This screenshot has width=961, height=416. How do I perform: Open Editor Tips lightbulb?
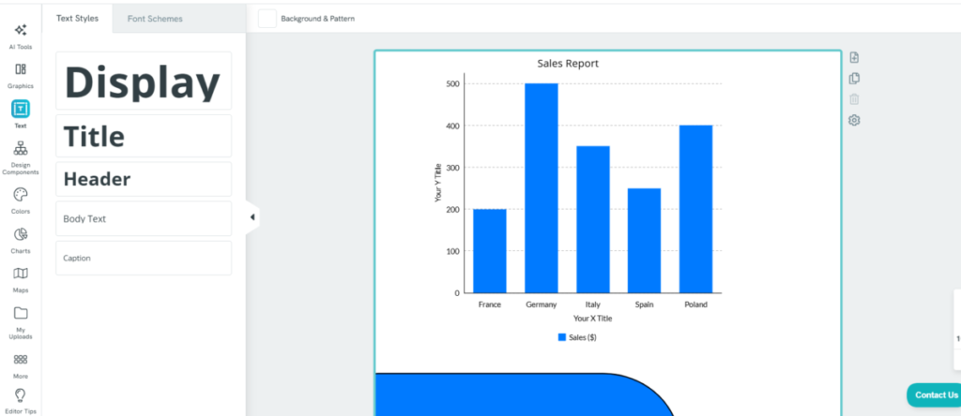click(x=20, y=399)
